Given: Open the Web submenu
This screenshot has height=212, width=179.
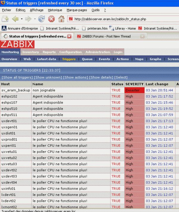Looking at the screenshot, I should (x=27, y=59).
